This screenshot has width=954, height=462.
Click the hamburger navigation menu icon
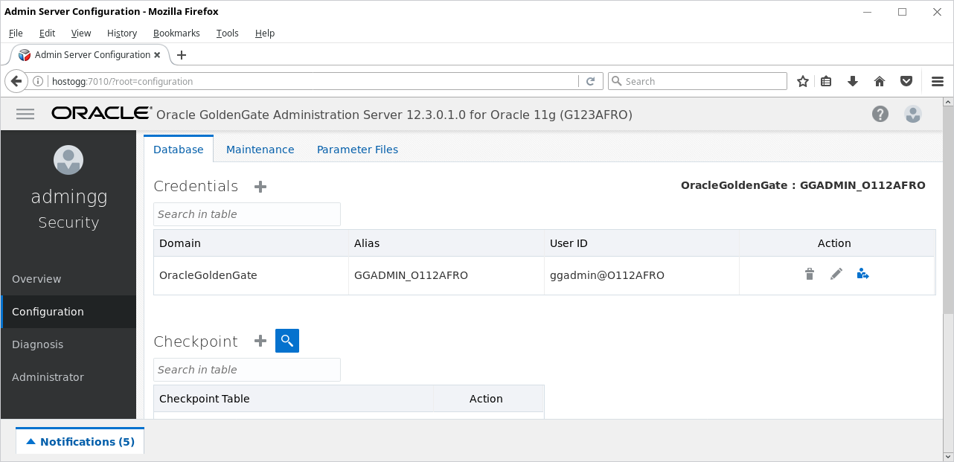coord(25,114)
